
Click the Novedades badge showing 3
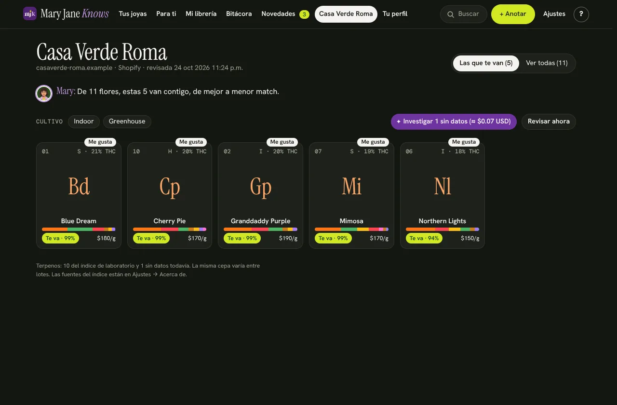(x=304, y=14)
